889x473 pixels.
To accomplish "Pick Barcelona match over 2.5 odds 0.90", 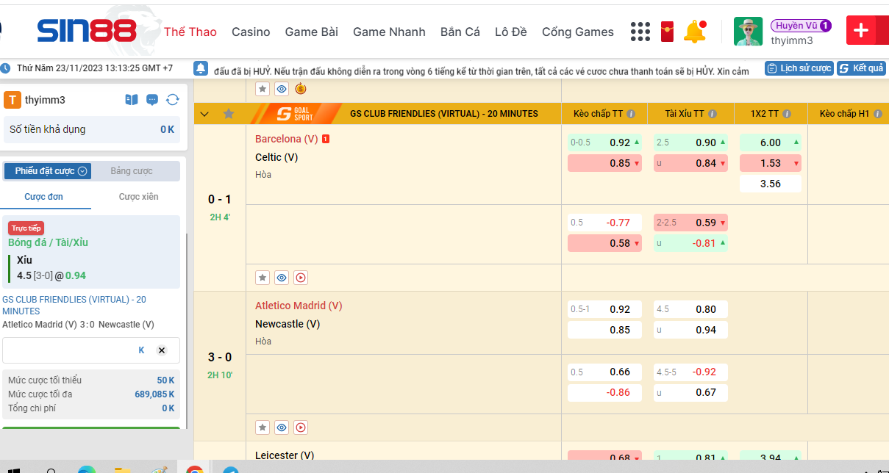I will (690, 142).
